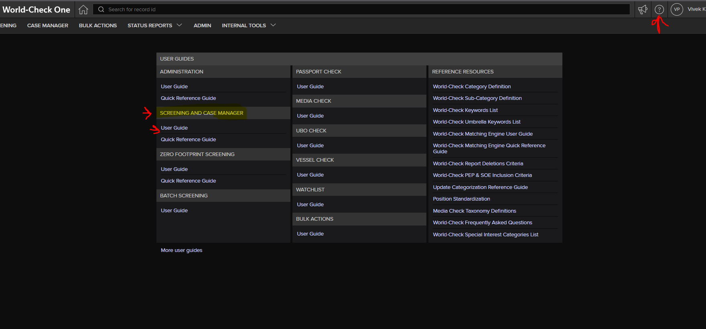Open the Batch Screening User Guide
The height and width of the screenshot is (329, 706).
(174, 211)
